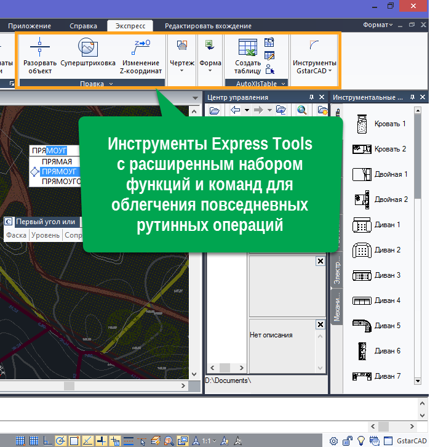
Task: Click the ПРЯМОУГ command input field
Action: [x=54, y=150]
